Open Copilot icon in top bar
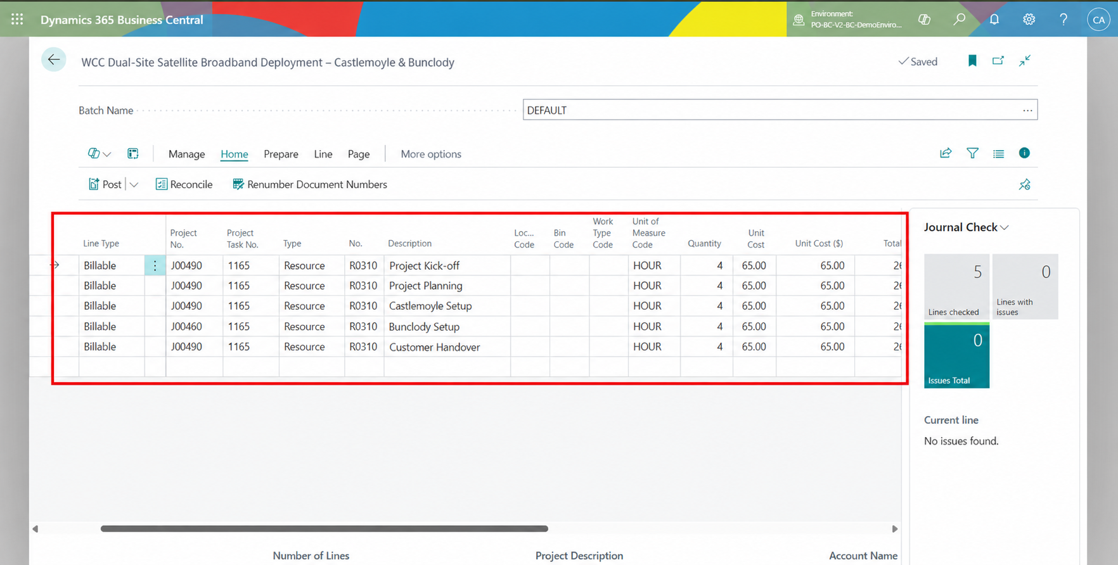 [x=925, y=20]
